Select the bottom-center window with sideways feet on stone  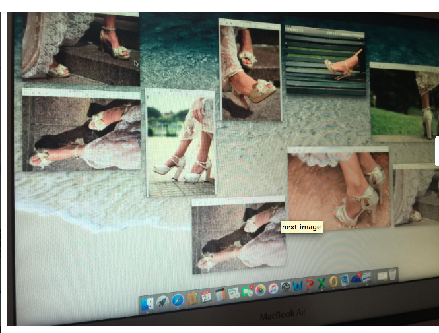click(x=239, y=235)
